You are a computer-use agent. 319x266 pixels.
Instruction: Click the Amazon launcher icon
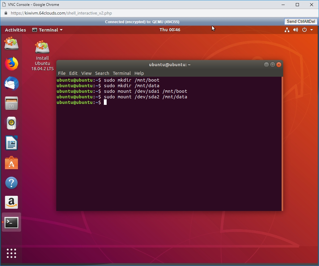click(11, 203)
